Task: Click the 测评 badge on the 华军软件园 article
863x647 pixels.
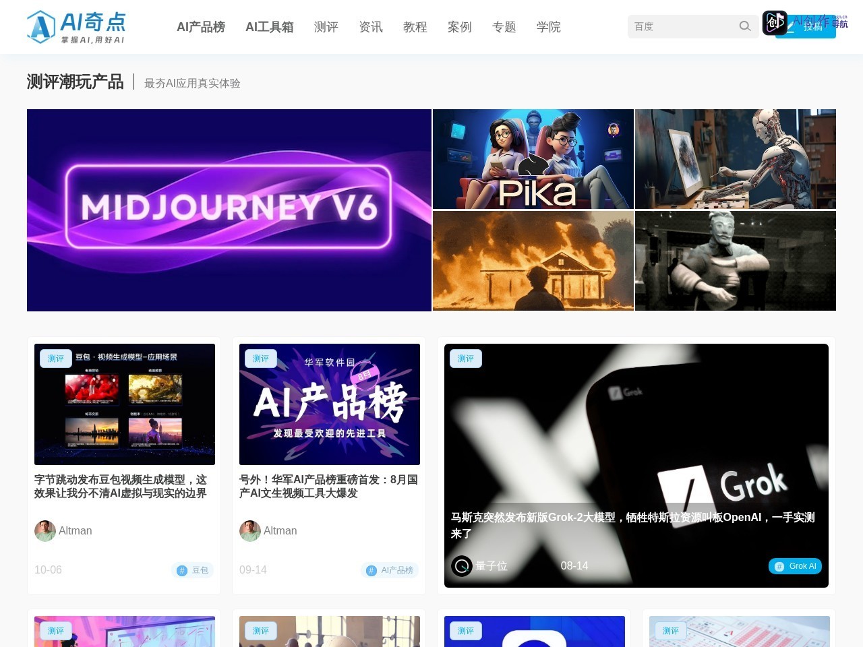Action: pos(261,359)
